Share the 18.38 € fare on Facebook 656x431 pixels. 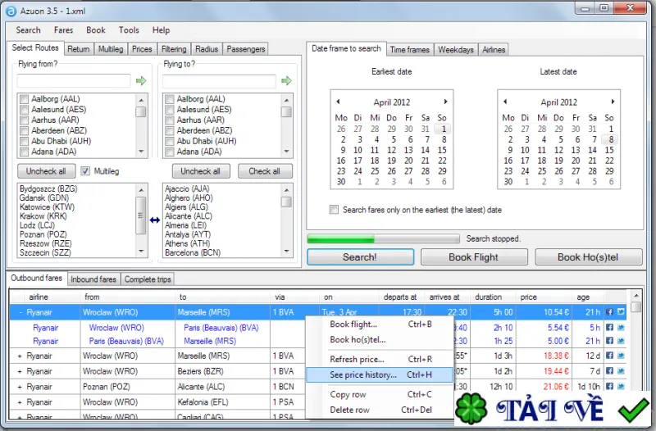(x=609, y=356)
